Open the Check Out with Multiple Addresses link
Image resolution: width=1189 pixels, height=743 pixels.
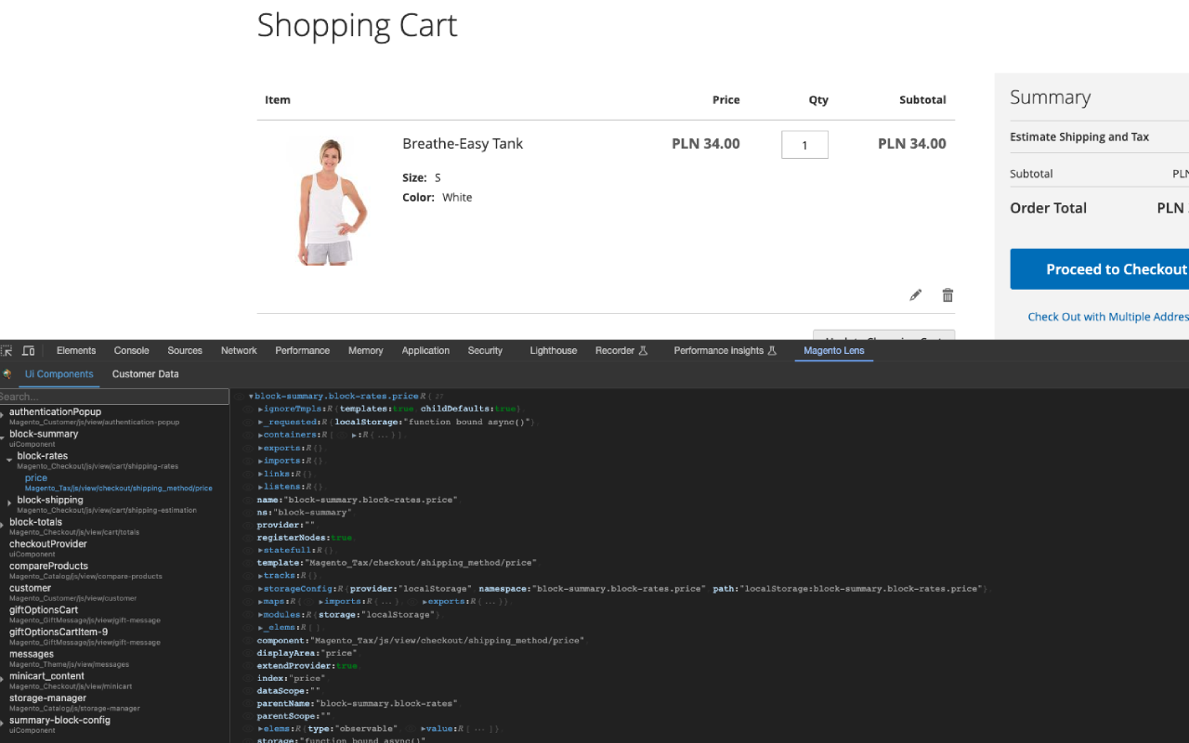tap(1108, 317)
